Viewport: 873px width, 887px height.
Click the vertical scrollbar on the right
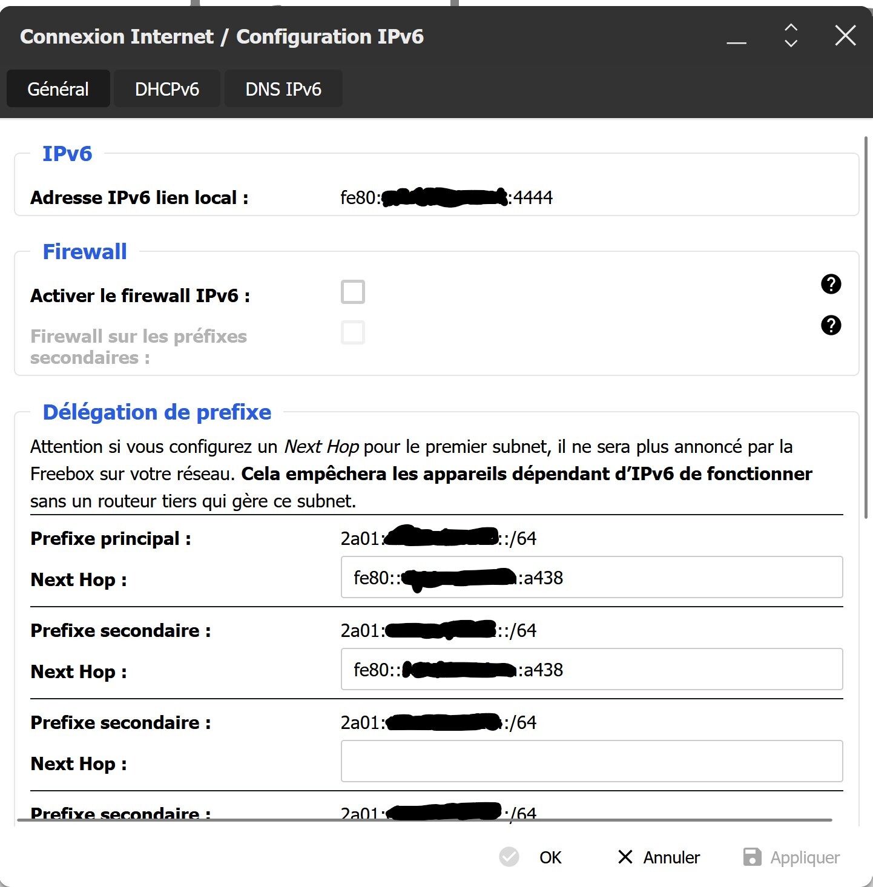pyautogui.click(x=866, y=327)
